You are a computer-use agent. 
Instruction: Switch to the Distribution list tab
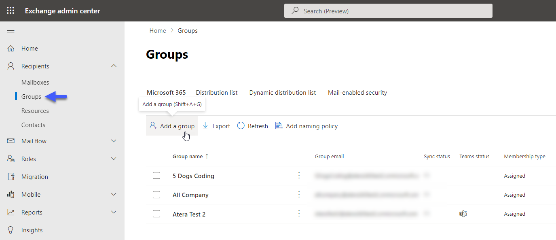point(217,93)
